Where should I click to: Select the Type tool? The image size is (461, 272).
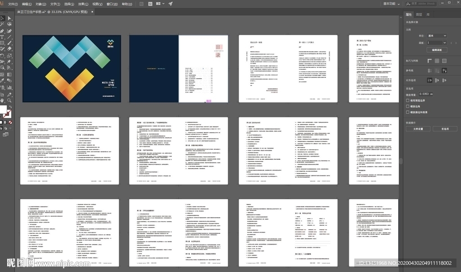[2, 37]
